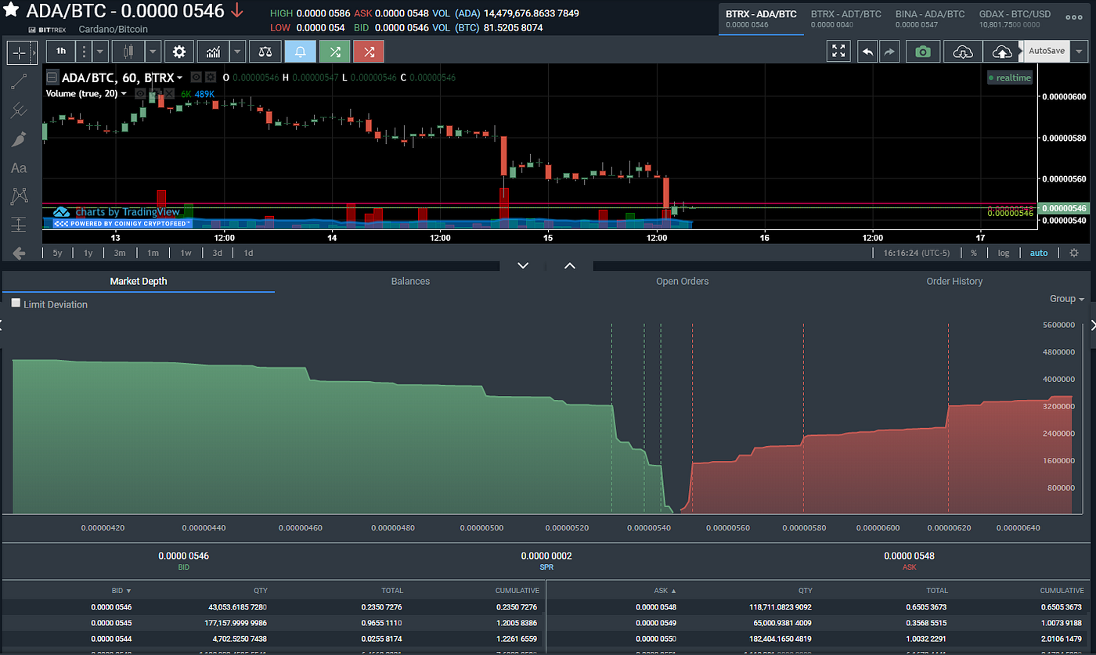Select the pitchfork drawing tool

(x=19, y=110)
